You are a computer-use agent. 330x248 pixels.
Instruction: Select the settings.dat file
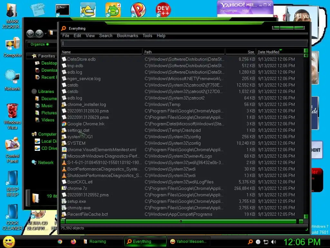(x=182, y=130)
